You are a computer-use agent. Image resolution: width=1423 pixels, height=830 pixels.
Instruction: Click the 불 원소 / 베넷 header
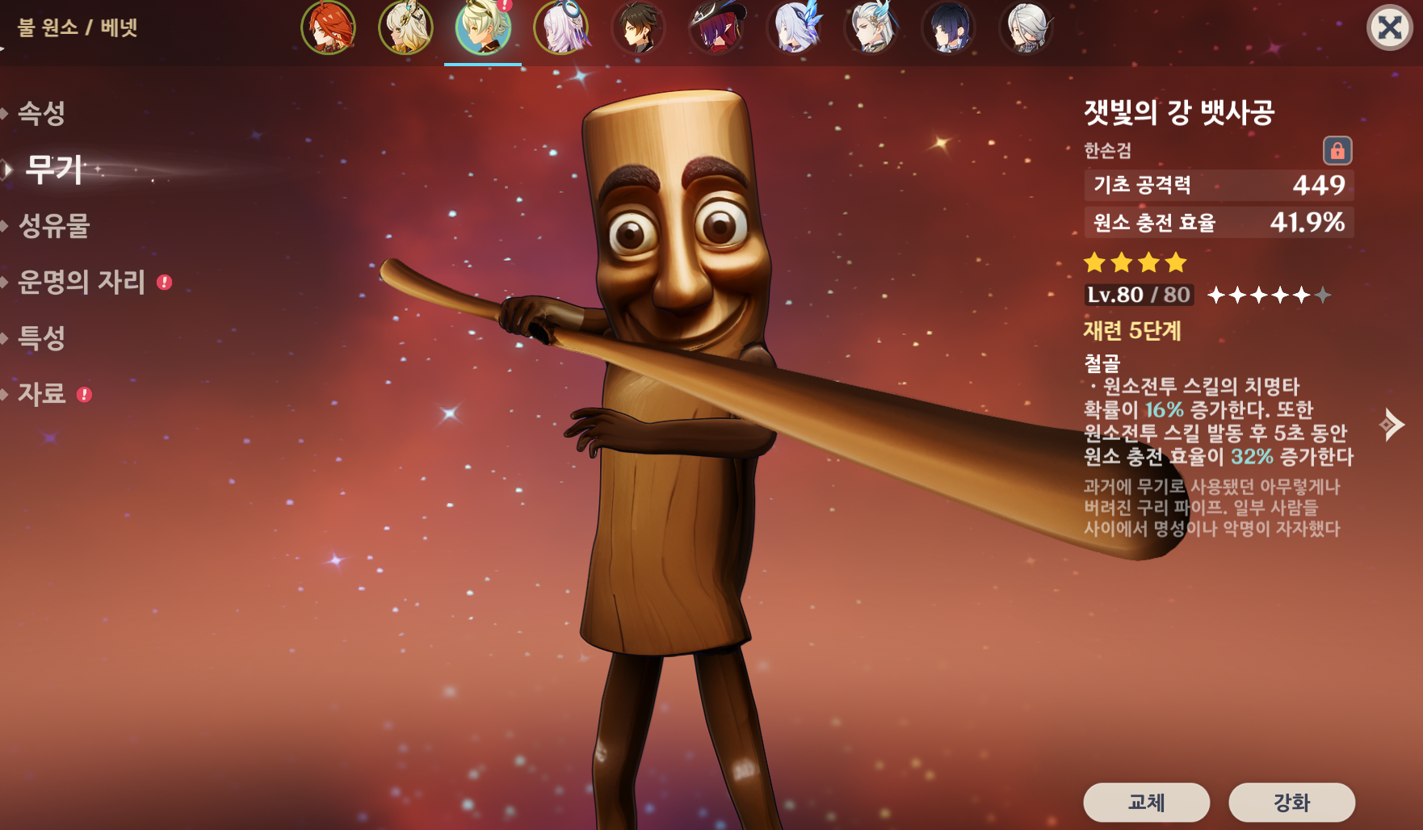click(x=78, y=27)
